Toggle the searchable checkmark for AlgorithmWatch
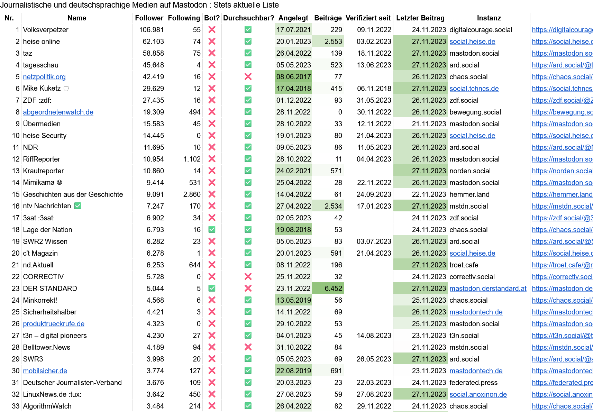 pyautogui.click(x=248, y=406)
